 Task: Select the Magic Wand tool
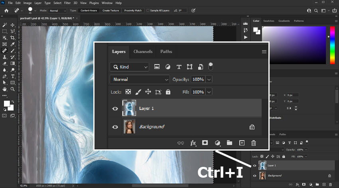coord(4,25)
